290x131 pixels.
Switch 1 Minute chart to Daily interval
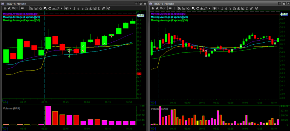pos(247,8)
